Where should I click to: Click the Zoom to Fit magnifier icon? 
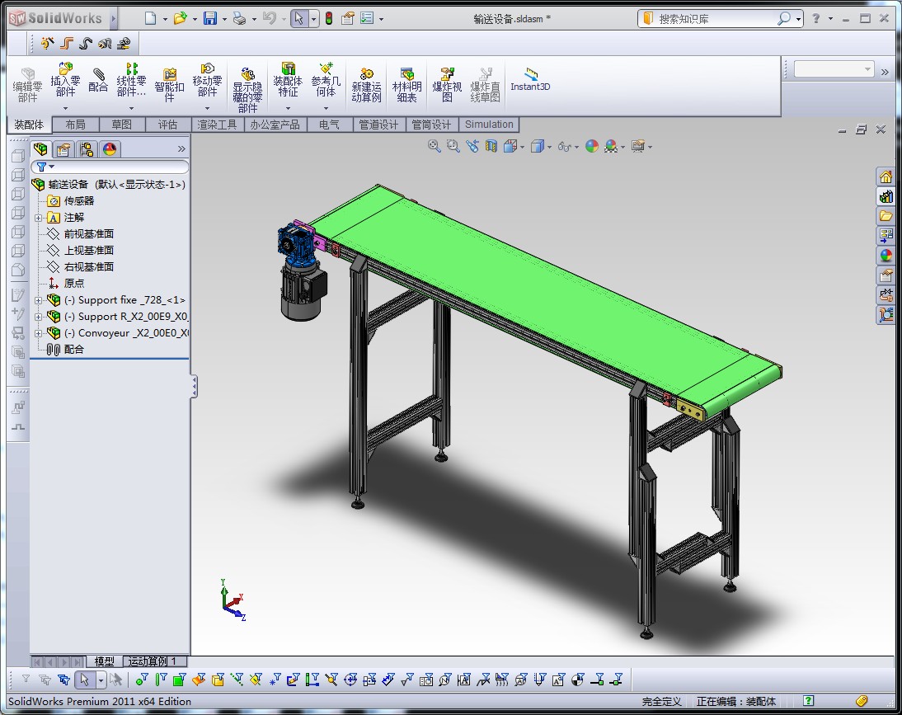pos(435,146)
